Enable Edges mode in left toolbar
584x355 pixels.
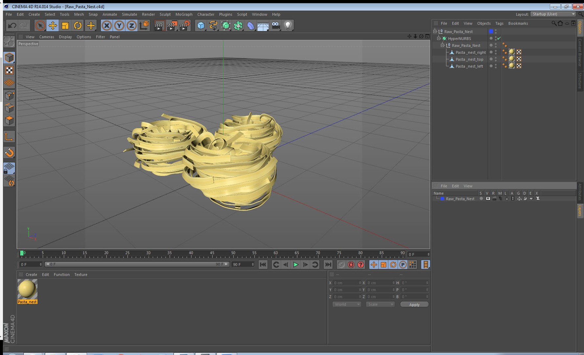click(9, 108)
